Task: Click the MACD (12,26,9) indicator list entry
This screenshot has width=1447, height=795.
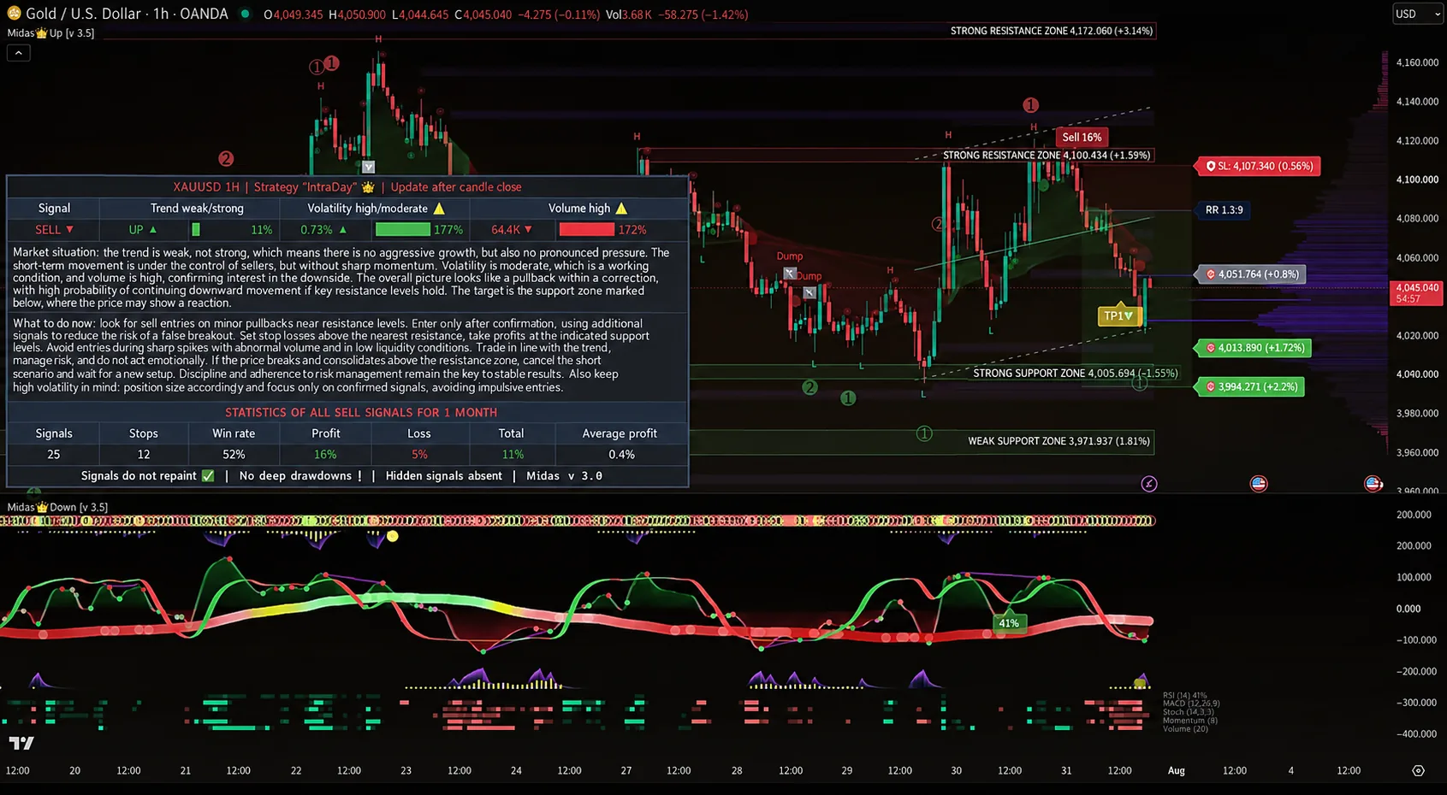Action: pos(1191,704)
